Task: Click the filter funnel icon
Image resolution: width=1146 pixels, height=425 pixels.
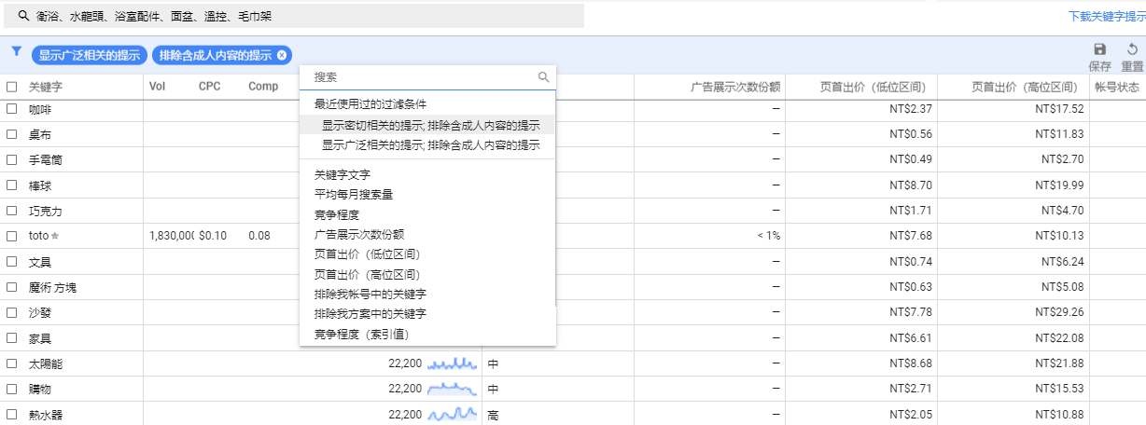Action: (16, 52)
